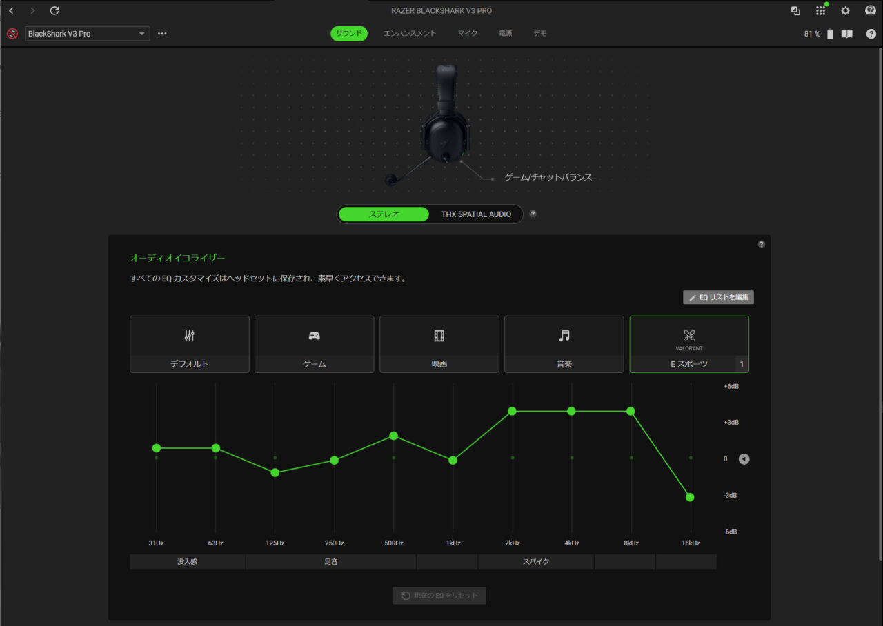Click the battery icon next to 81 %

[830, 34]
